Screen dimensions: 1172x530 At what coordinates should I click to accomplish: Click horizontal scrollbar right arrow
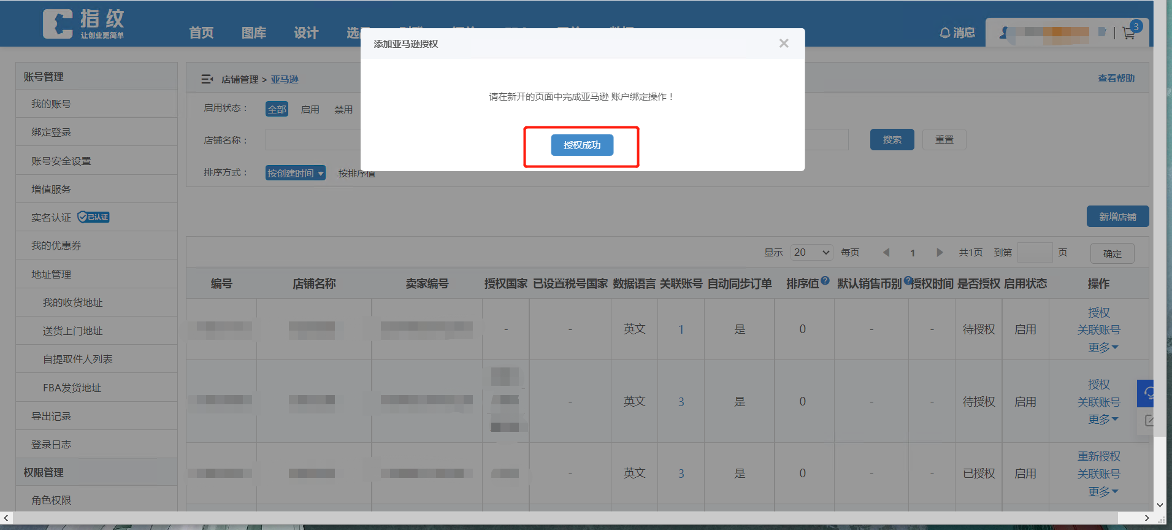click(x=1147, y=518)
